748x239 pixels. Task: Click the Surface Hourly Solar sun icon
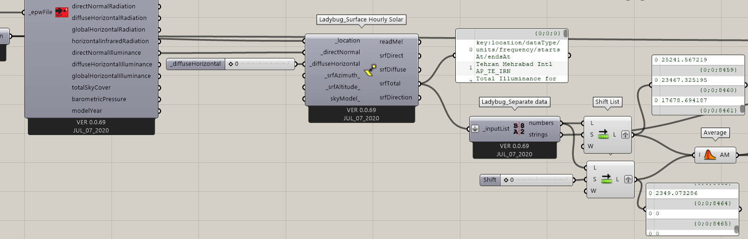click(x=370, y=70)
